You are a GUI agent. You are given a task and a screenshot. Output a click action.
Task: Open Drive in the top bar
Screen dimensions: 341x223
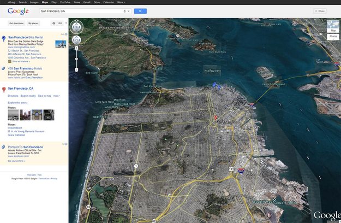pos(97,2)
